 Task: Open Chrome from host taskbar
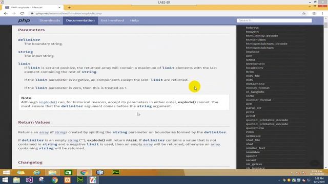pyautogui.click(x=55, y=180)
